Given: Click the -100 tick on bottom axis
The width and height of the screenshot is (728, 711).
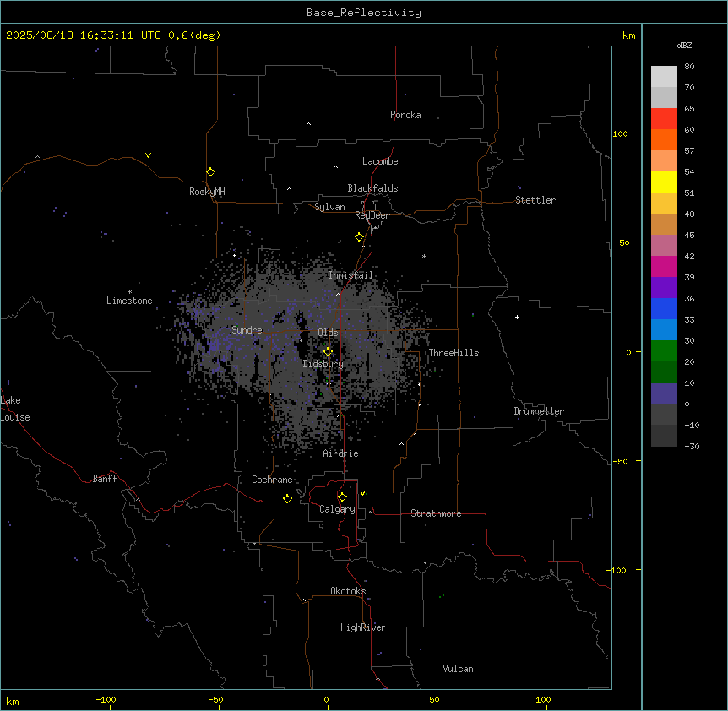Looking at the screenshot, I should [x=106, y=700].
